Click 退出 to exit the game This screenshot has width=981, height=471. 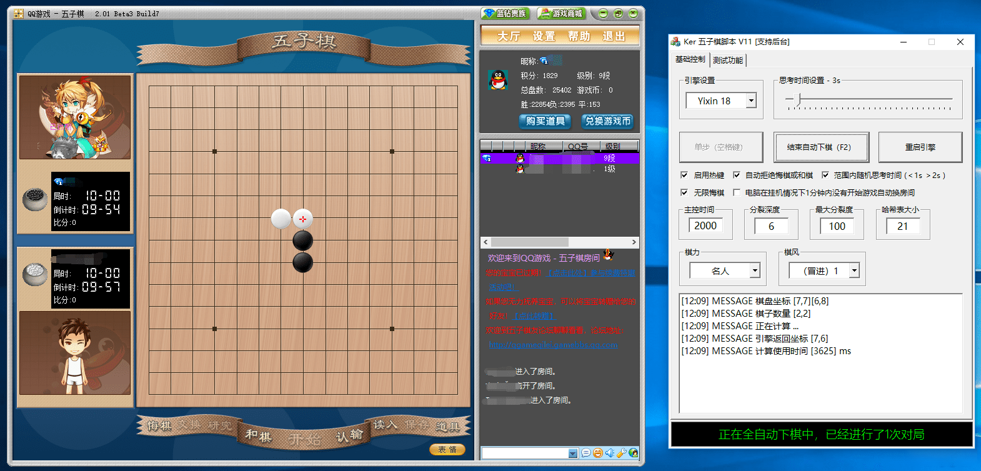[614, 36]
